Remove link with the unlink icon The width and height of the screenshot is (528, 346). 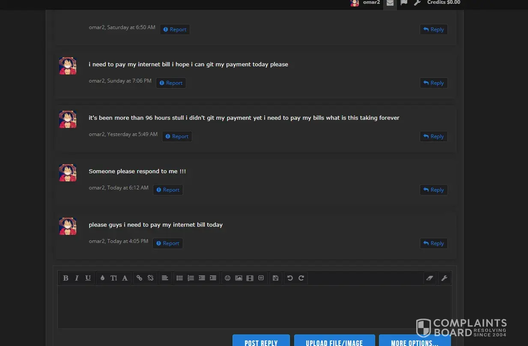[150, 278]
